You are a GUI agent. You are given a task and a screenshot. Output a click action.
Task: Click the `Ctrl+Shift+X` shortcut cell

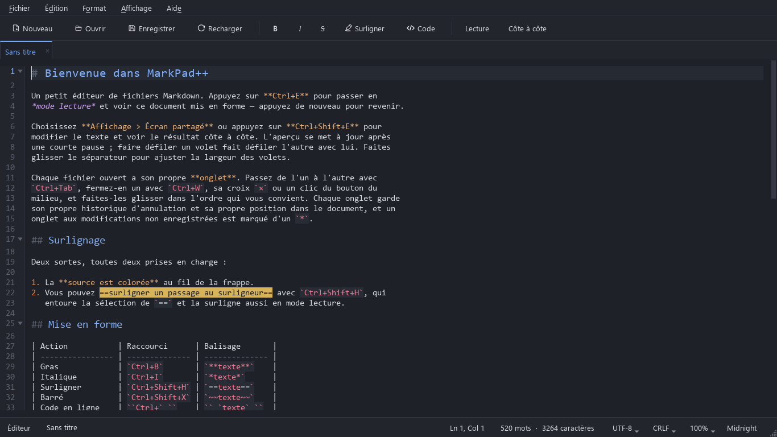pos(159,397)
